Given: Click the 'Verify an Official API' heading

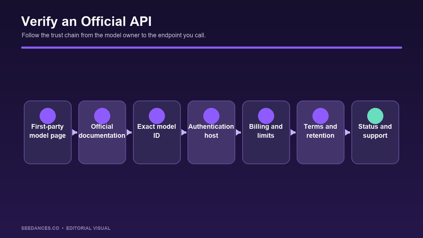Looking at the screenshot, I should click(86, 21).
